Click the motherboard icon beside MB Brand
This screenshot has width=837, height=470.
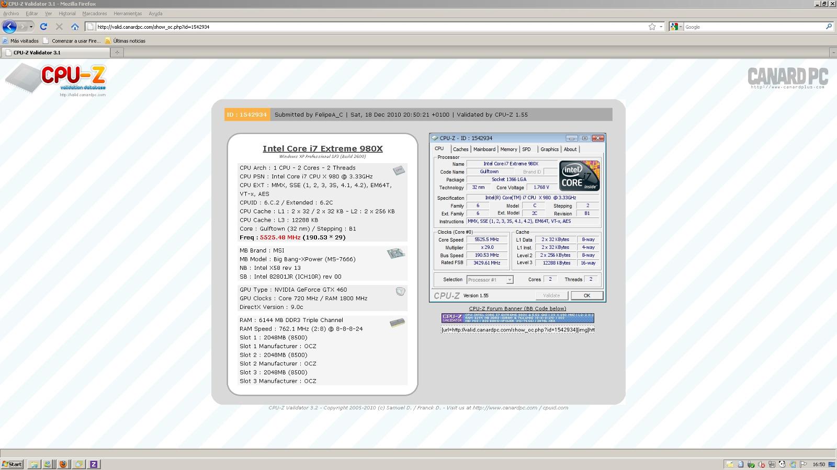[x=396, y=254]
